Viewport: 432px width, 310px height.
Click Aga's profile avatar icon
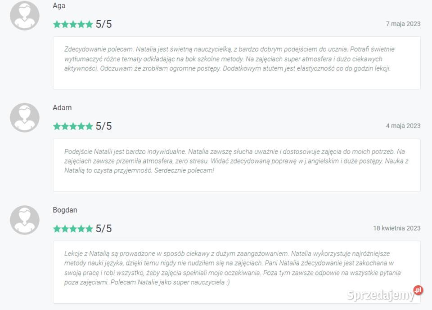tap(25, 16)
